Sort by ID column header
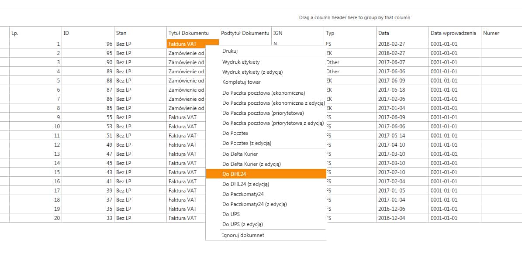This screenshot has height=271, width=522. [x=88, y=33]
